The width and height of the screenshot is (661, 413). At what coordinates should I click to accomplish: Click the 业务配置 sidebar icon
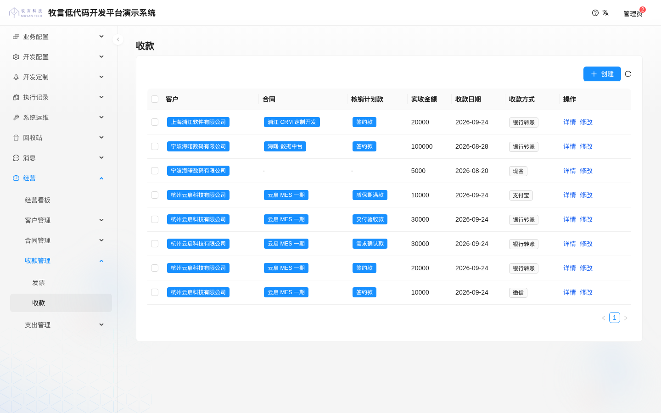16,37
